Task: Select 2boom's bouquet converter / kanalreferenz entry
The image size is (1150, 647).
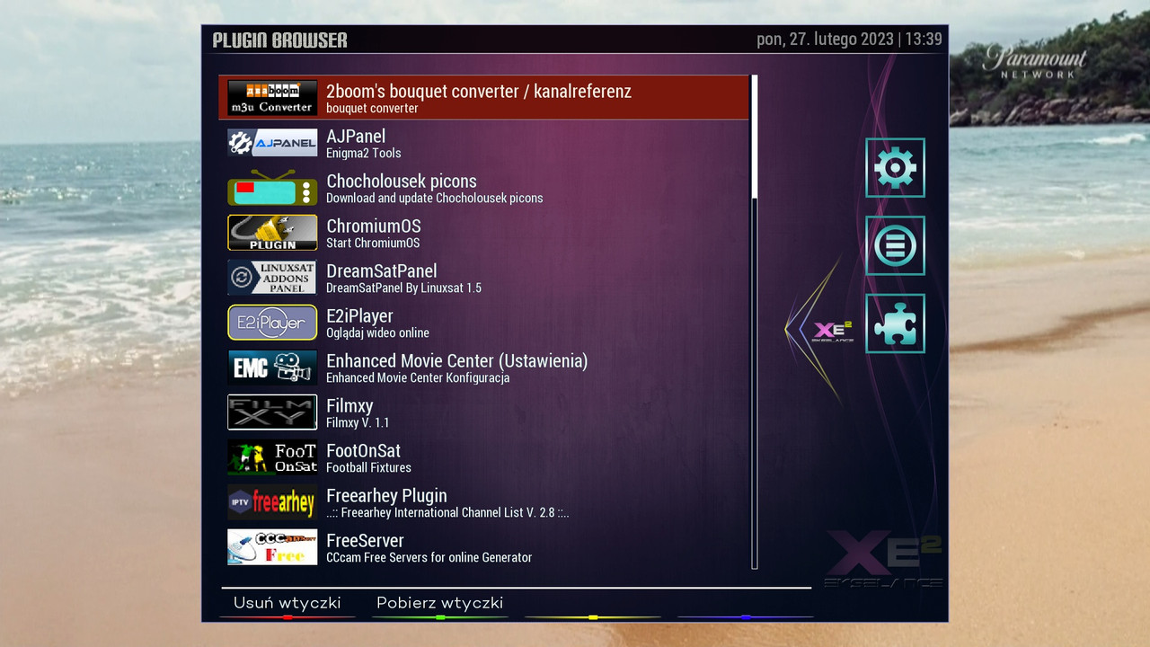Action: tap(483, 98)
